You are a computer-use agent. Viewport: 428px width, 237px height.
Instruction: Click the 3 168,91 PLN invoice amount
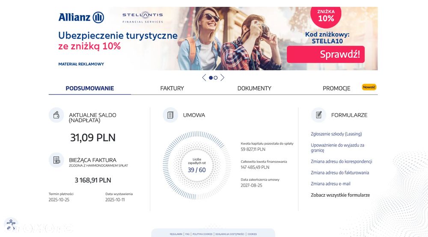coord(93,180)
